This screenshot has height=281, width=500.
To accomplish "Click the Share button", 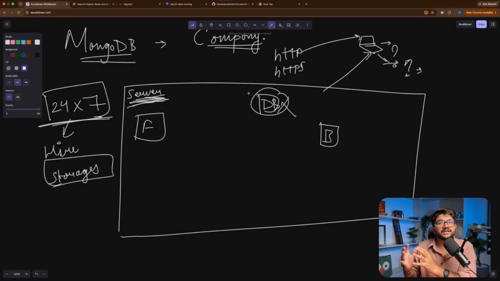I will click(x=481, y=24).
